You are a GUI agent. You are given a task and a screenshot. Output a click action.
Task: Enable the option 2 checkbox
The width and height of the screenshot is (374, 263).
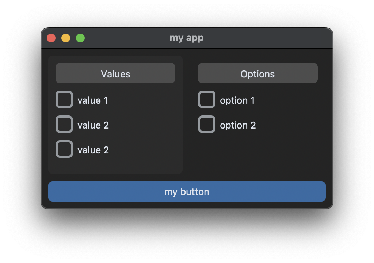(207, 124)
